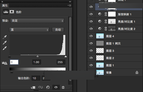Select the black point eyedropper
Viewport: 143px width, 92px height.
pos(5,37)
